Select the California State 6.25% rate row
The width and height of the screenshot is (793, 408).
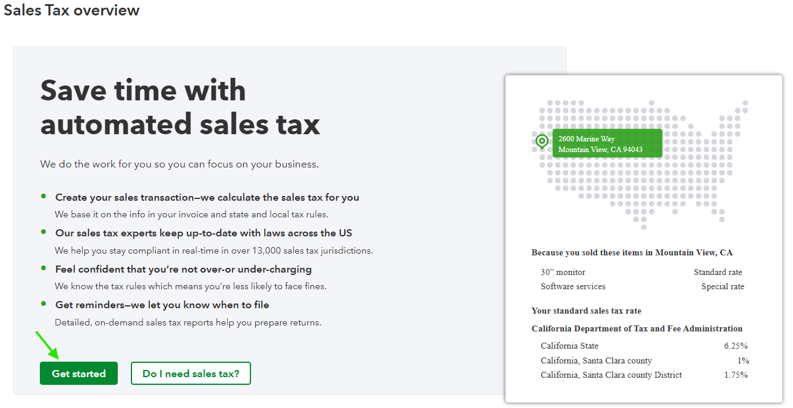[x=644, y=346]
